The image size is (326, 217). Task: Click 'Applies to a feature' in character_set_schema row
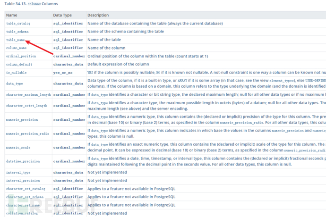coord(131,197)
